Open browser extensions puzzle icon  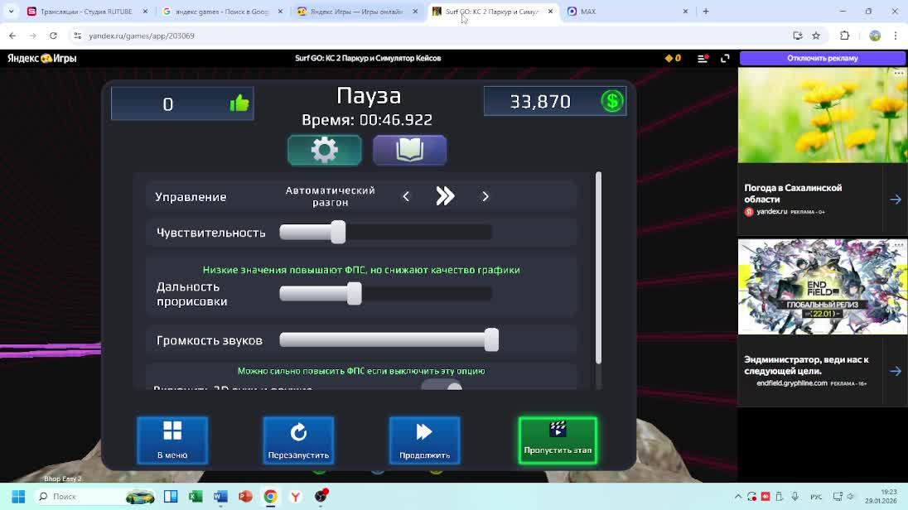pos(844,36)
